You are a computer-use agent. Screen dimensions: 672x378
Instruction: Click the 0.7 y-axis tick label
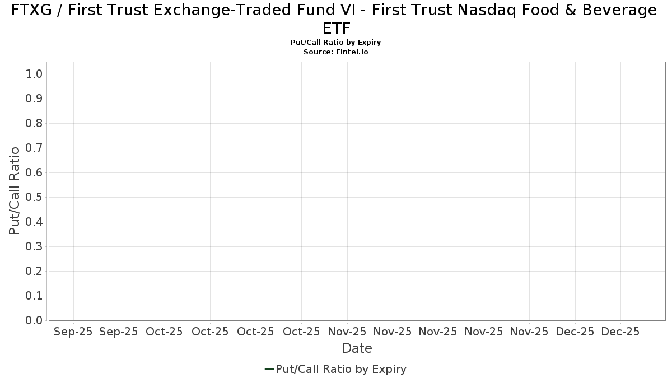[34, 148]
